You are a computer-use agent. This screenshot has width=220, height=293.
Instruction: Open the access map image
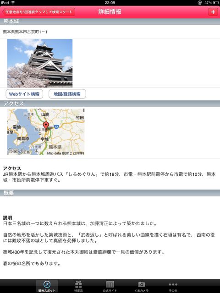[46, 132]
